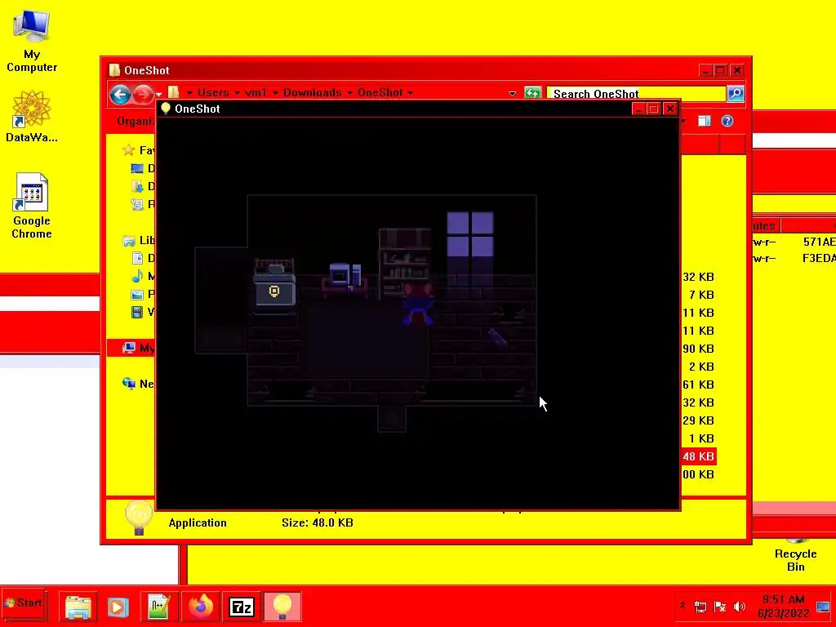The width and height of the screenshot is (836, 627).
Task: Open Explorer help via the question mark
Action: (727, 121)
